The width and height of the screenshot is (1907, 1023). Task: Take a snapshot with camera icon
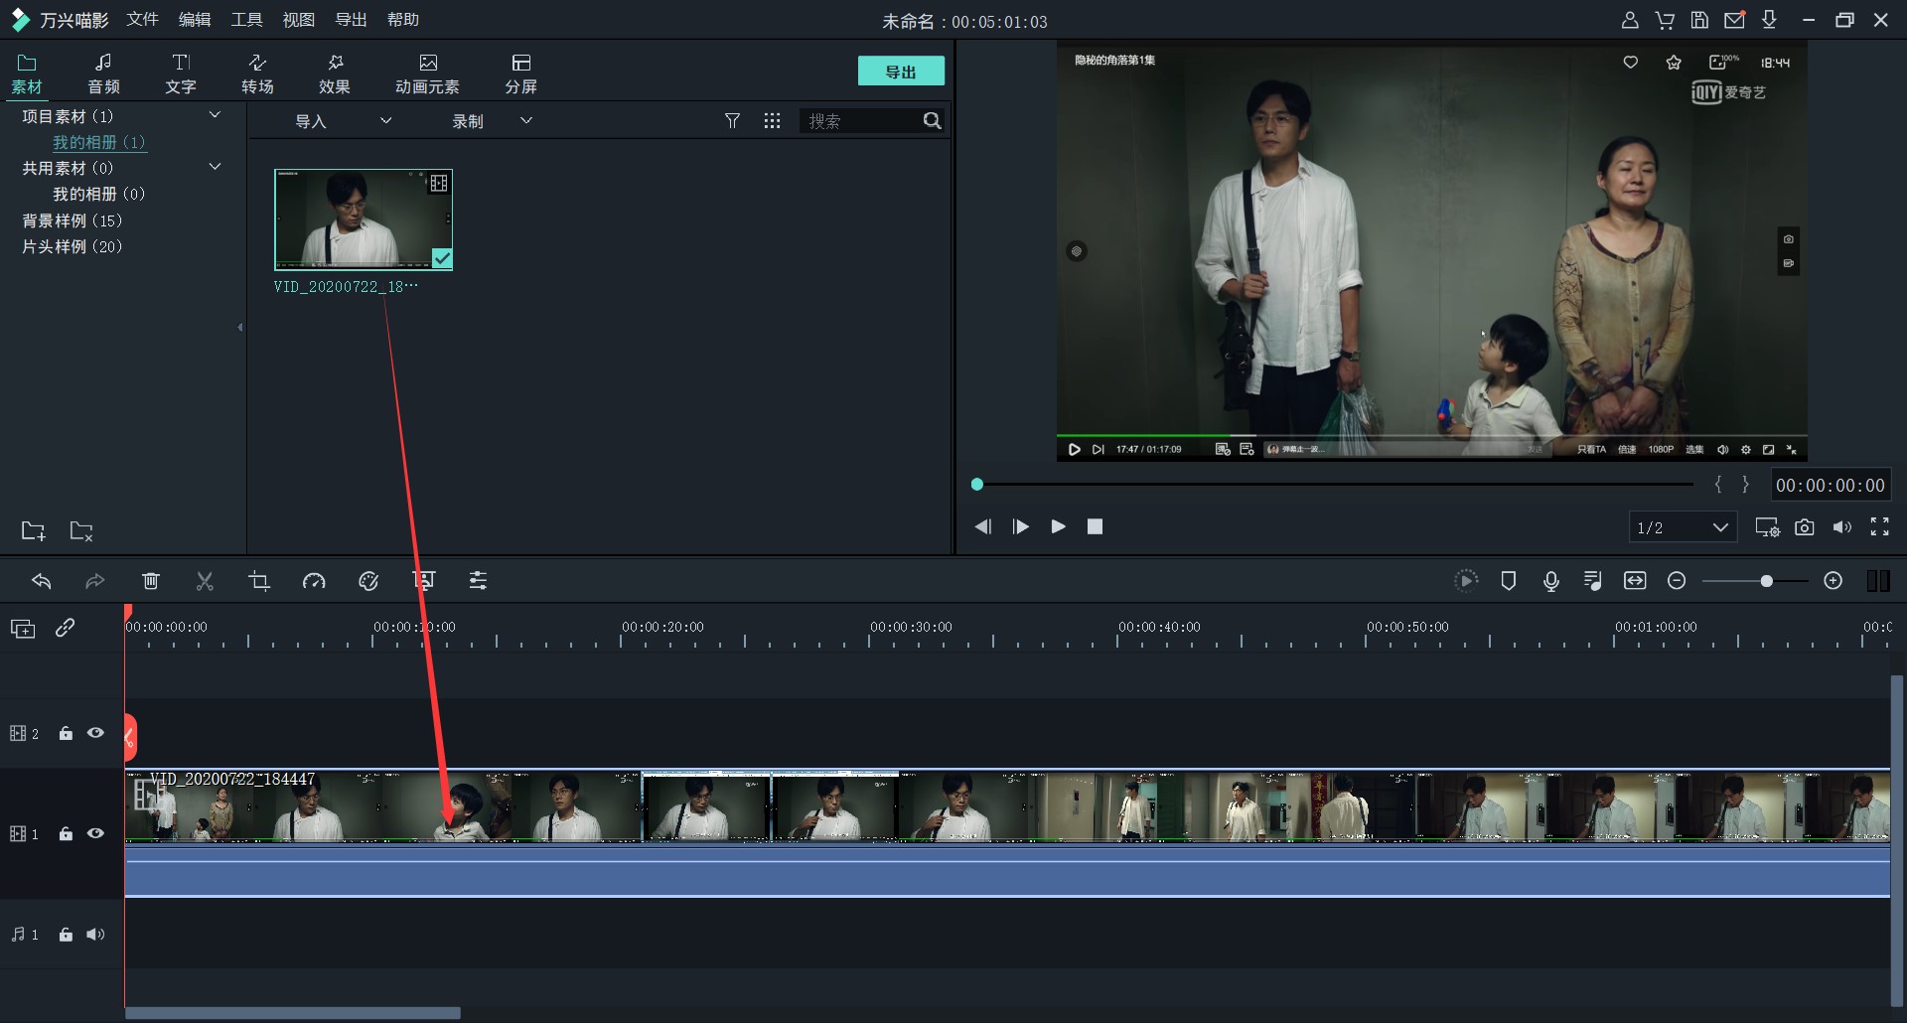coord(1804,527)
